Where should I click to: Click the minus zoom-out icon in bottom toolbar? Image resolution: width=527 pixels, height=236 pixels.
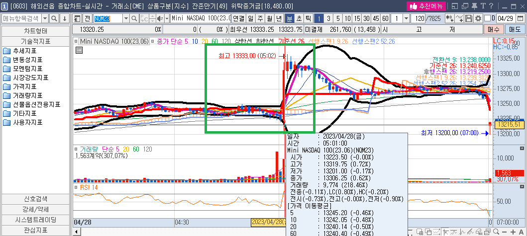tap(505, 232)
